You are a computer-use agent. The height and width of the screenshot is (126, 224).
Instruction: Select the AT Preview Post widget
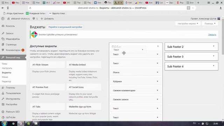click(48, 87)
